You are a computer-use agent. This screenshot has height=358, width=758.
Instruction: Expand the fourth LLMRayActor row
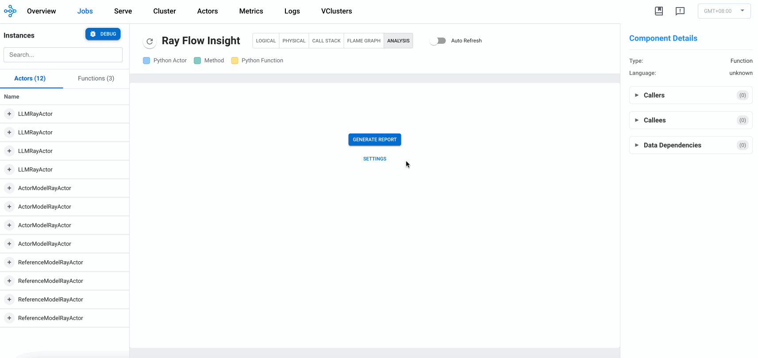coord(9,170)
